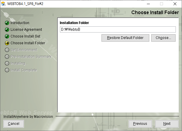
Task: Select the Set Environment step label
Action: (24, 50)
